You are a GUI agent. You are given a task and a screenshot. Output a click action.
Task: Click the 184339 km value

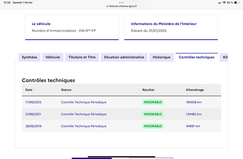(194, 102)
